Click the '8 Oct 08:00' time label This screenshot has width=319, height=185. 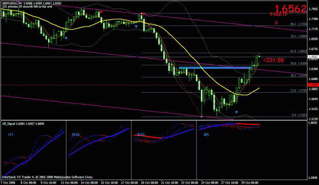point(28,182)
